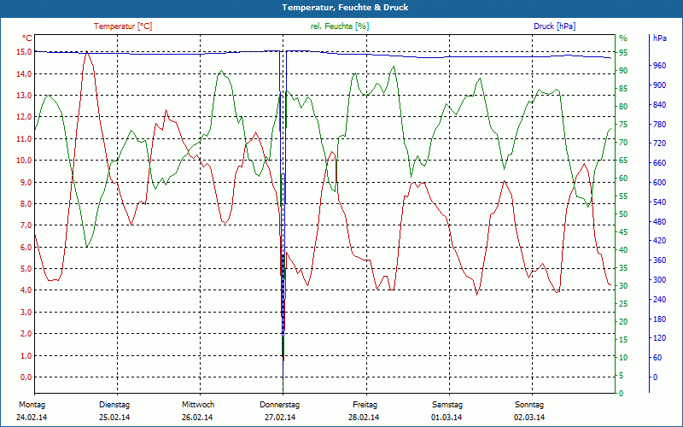
Task: Click the '10,0' temperature axis value
Action: (25, 161)
